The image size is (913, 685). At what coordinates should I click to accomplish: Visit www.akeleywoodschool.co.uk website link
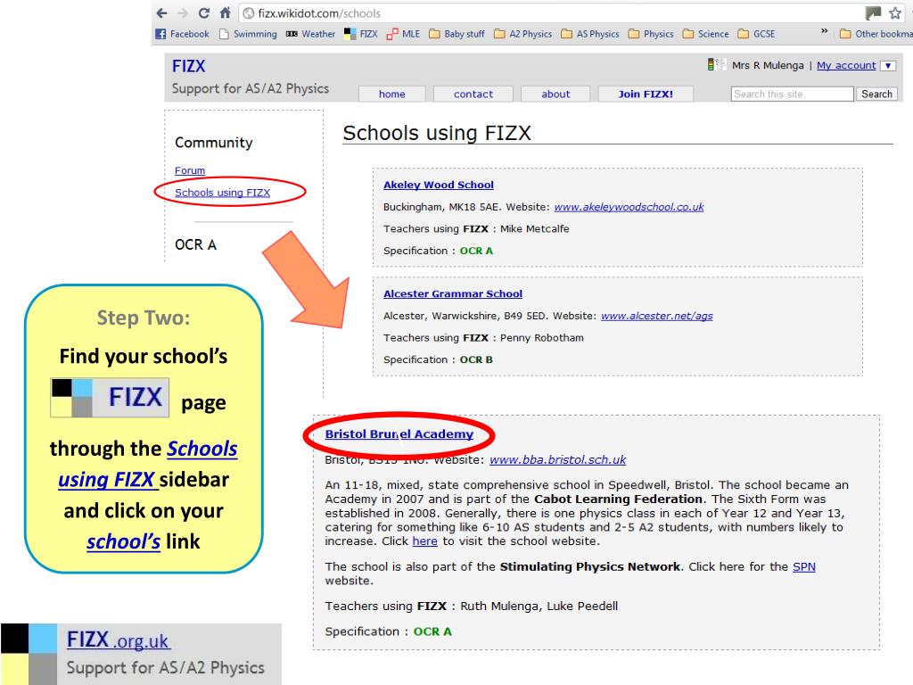point(629,207)
